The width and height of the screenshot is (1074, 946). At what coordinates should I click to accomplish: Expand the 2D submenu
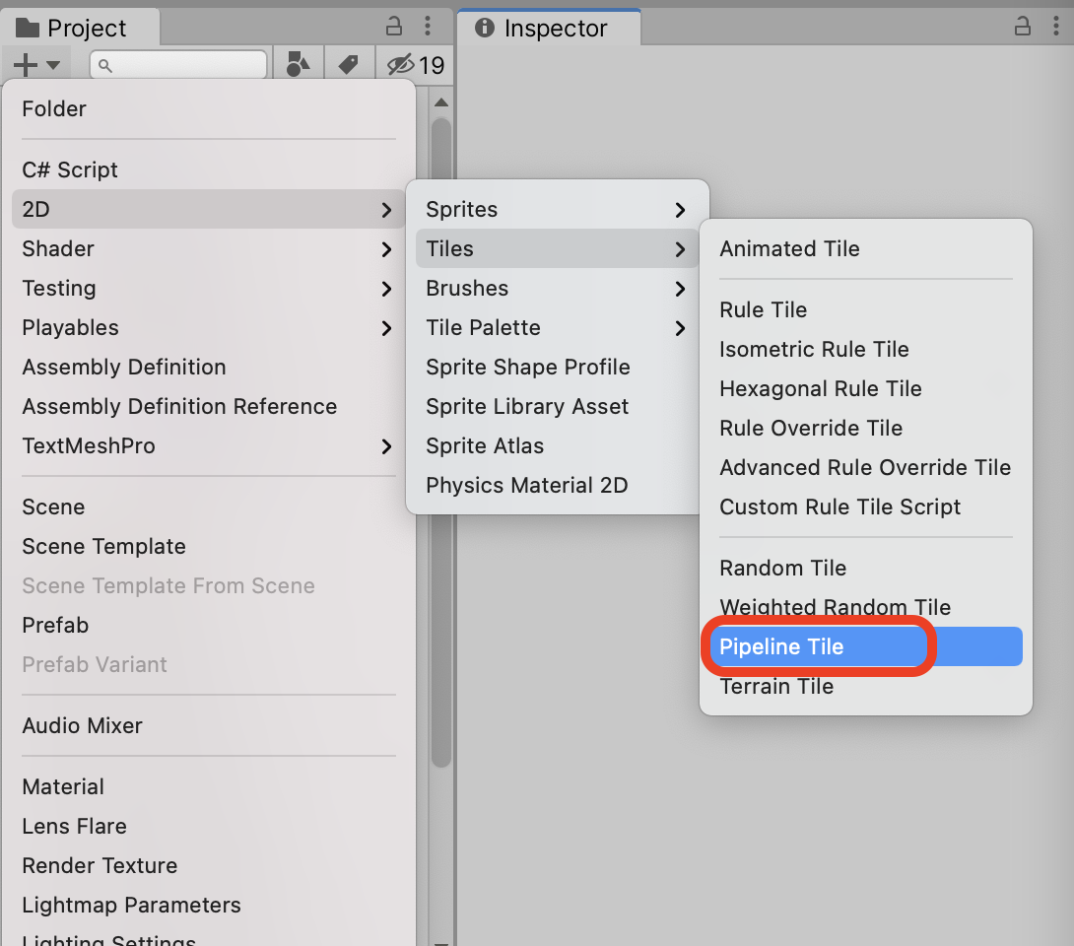(x=208, y=209)
